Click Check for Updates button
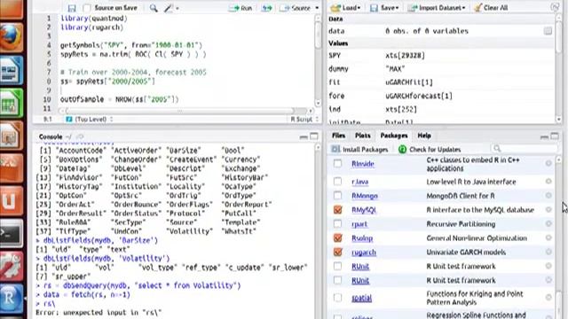The width and height of the screenshot is (568, 319). click(x=430, y=150)
